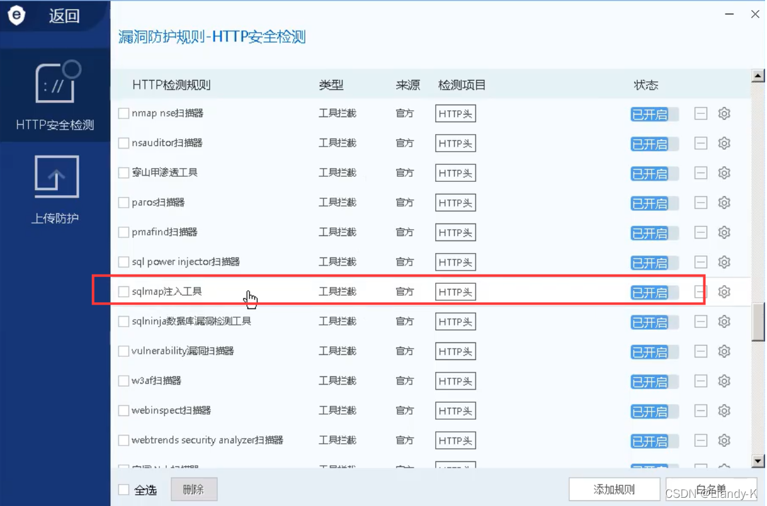The width and height of the screenshot is (767, 506).
Task: Click the minus icon for w3af扫描器
Action: pos(701,381)
